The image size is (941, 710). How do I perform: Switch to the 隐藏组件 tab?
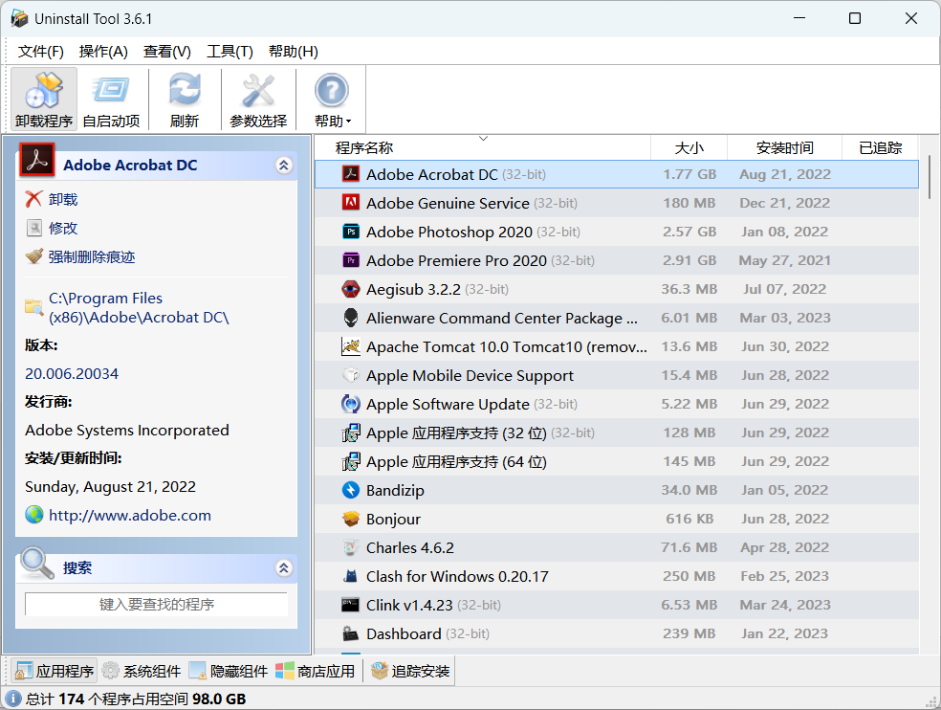click(228, 671)
